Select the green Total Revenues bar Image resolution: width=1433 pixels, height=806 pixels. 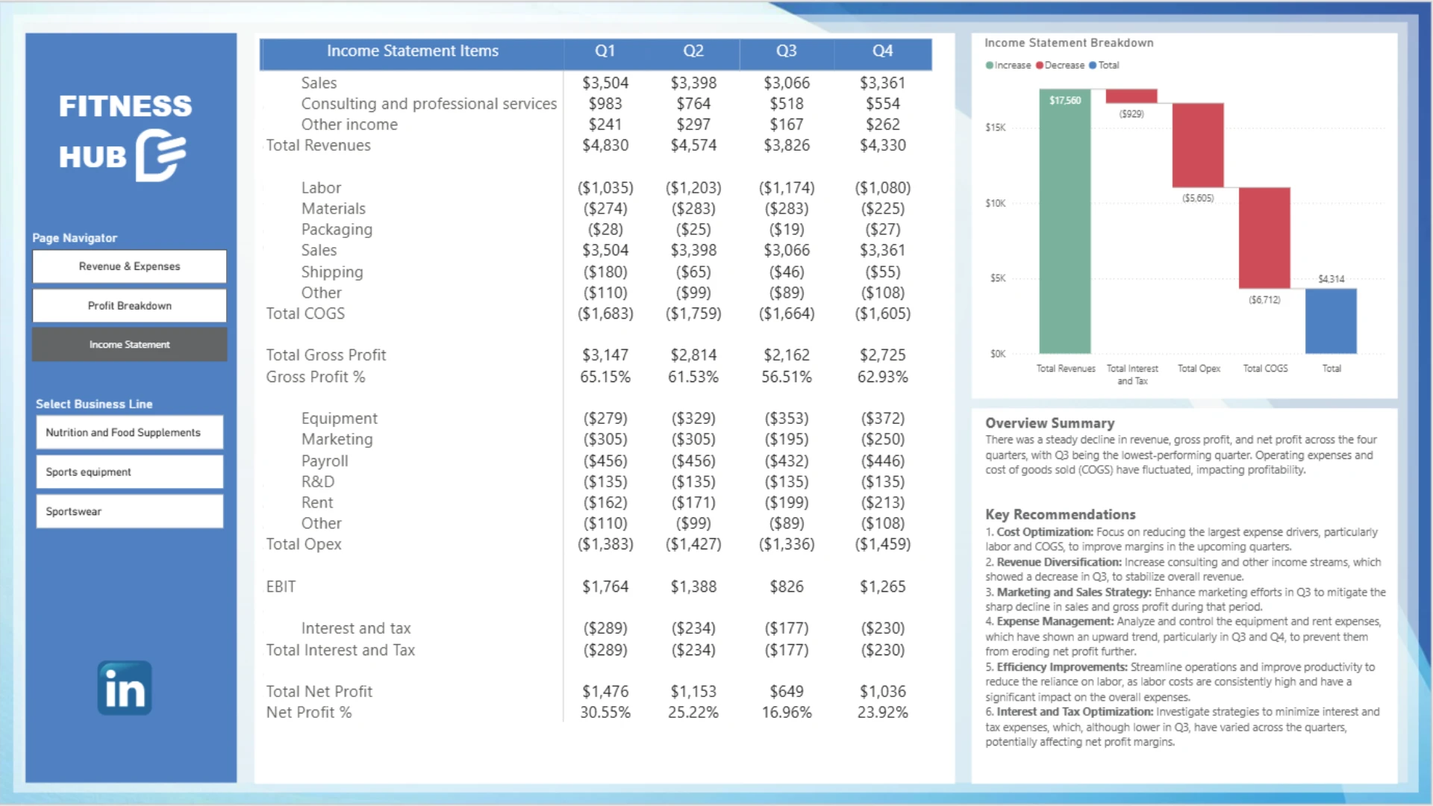pyautogui.click(x=1065, y=221)
